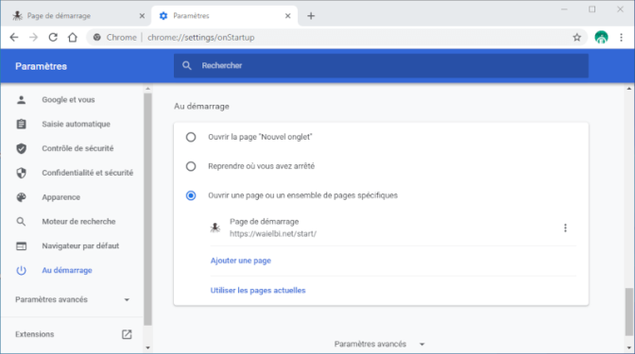635x354 pixels.
Task: Click the sidebar scroll-down arrow
Action: point(147,347)
